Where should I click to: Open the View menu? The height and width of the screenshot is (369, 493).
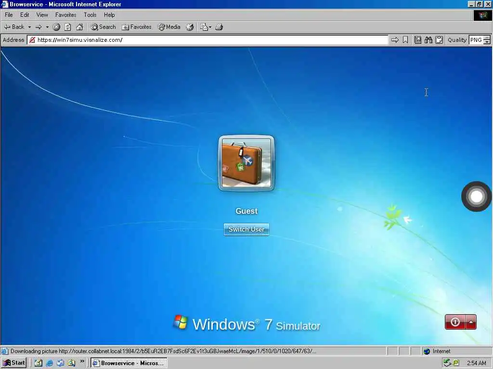(42, 15)
